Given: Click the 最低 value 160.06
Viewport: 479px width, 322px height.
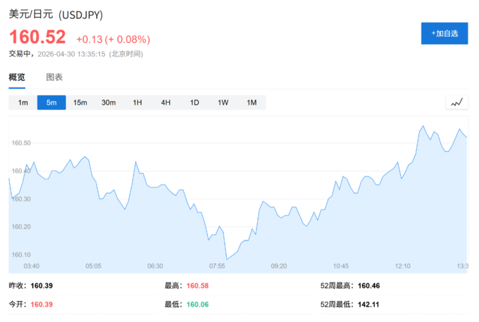Looking at the screenshot, I should 197,304.
